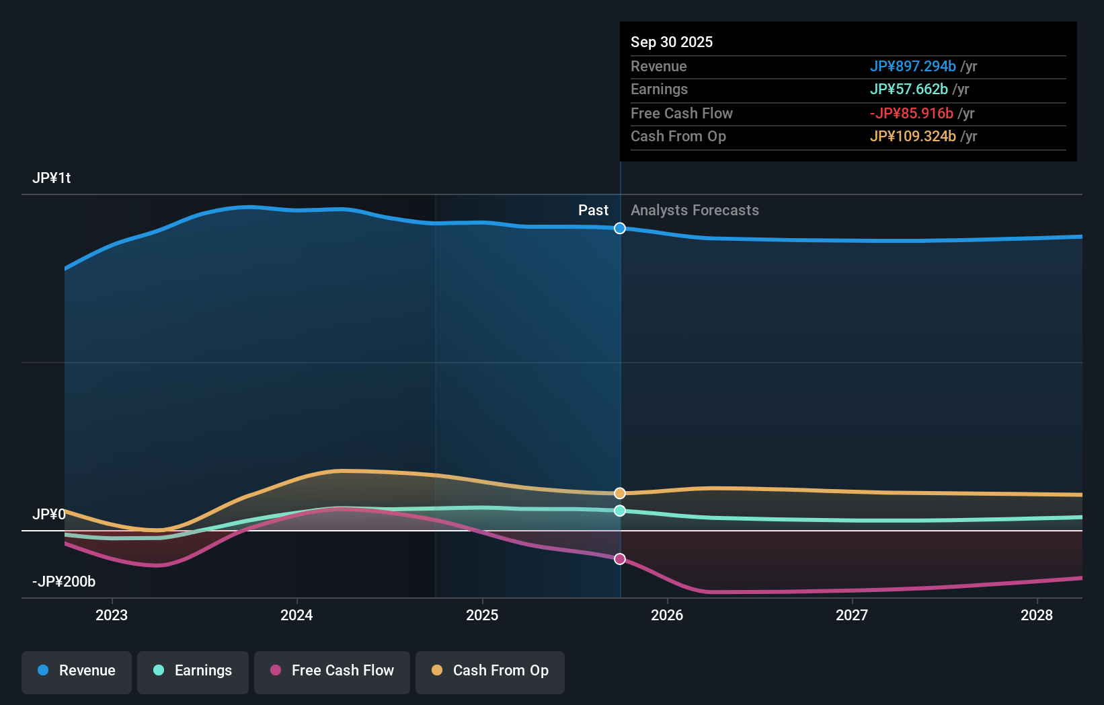The height and width of the screenshot is (705, 1104).
Task: Click the Past section label
Action: click(593, 211)
